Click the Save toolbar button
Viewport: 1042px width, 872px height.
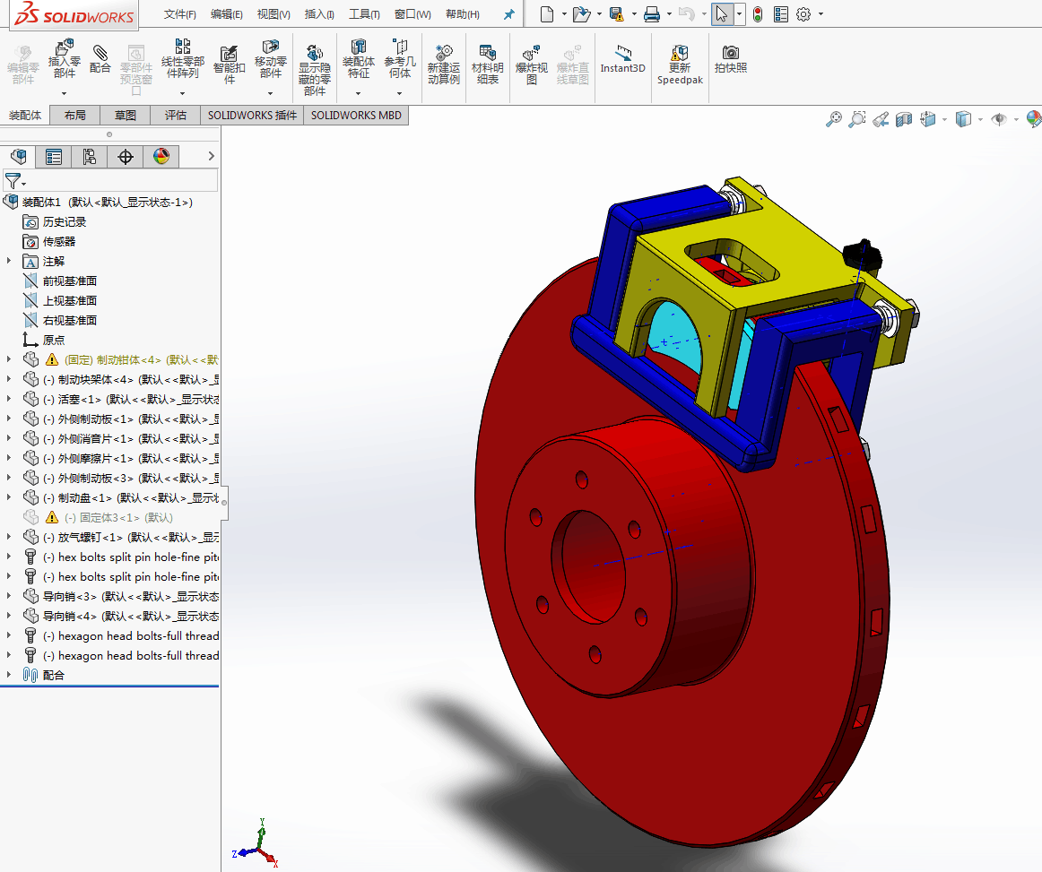point(617,14)
